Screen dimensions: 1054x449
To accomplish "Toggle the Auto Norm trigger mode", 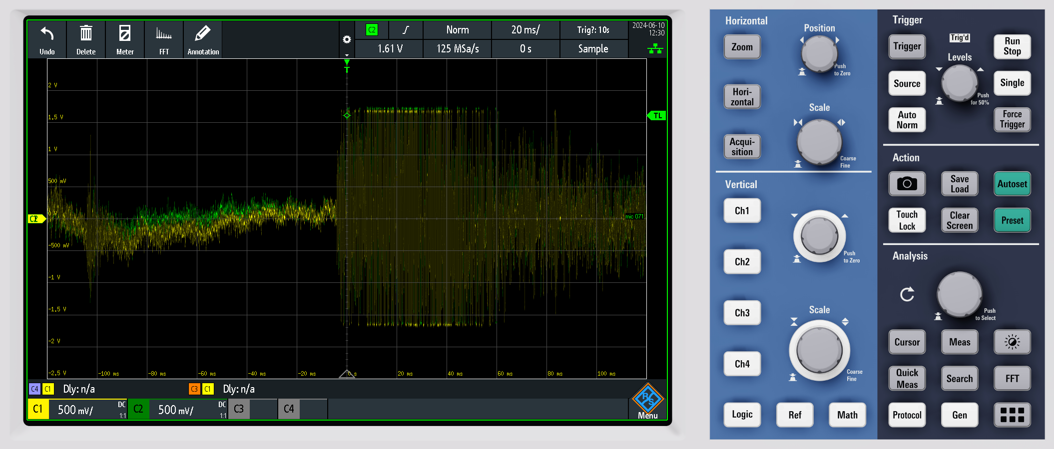I will [x=907, y=120].
